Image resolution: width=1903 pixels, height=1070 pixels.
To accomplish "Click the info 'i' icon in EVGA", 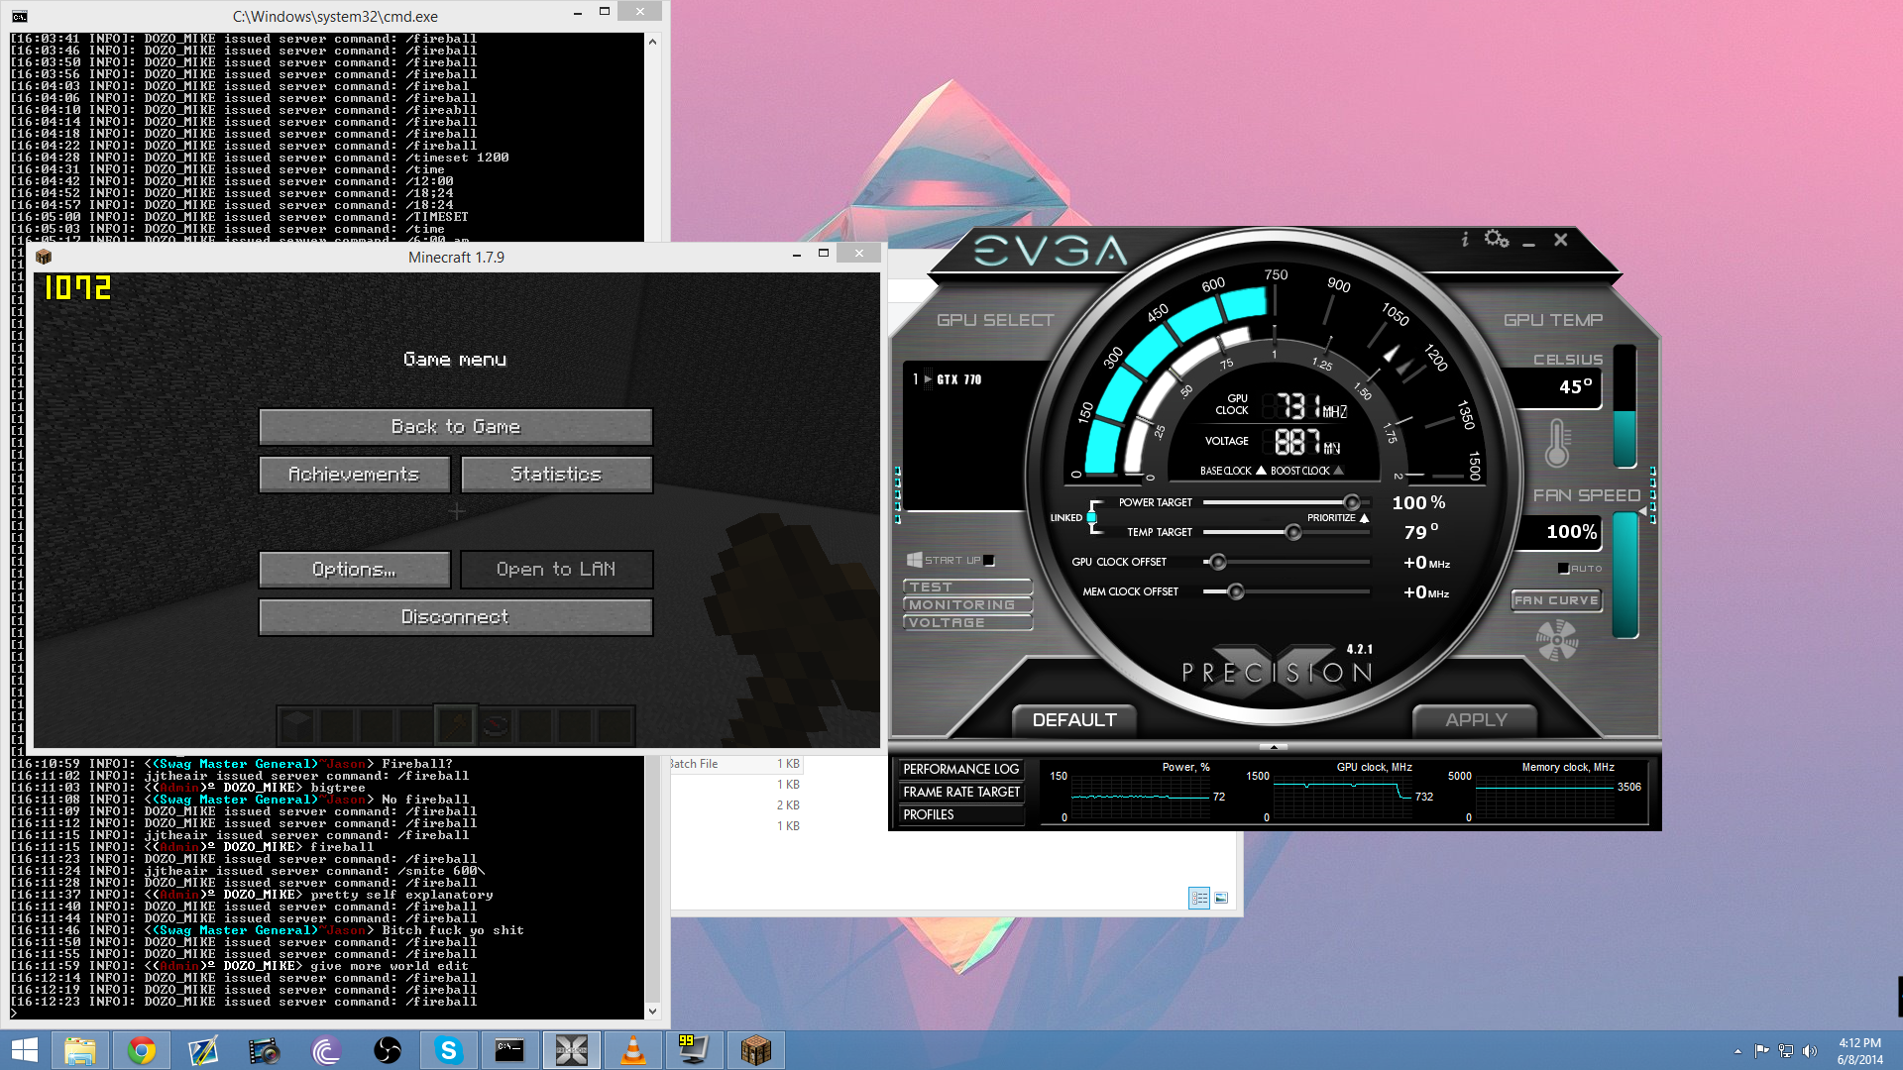I will 1465,239.
